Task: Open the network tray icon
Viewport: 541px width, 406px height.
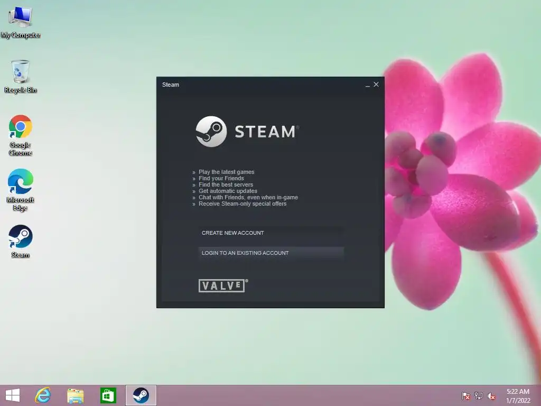Action: point(479,395)
